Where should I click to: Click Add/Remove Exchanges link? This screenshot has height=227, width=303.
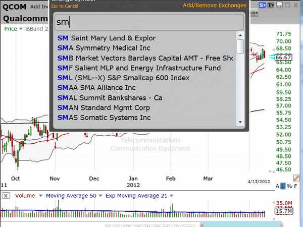[215, 5]
